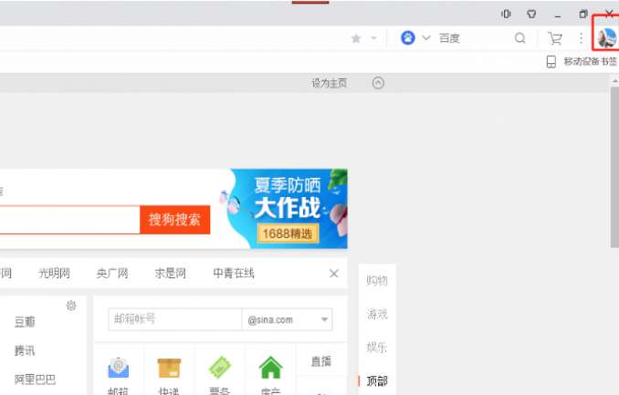Open the 夏季防晒大作战 banner ad
This screenshot has height=395, width=619.
(283, 209)
